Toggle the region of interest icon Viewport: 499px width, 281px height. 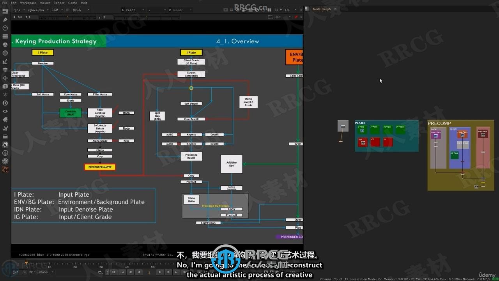(271, 17)
